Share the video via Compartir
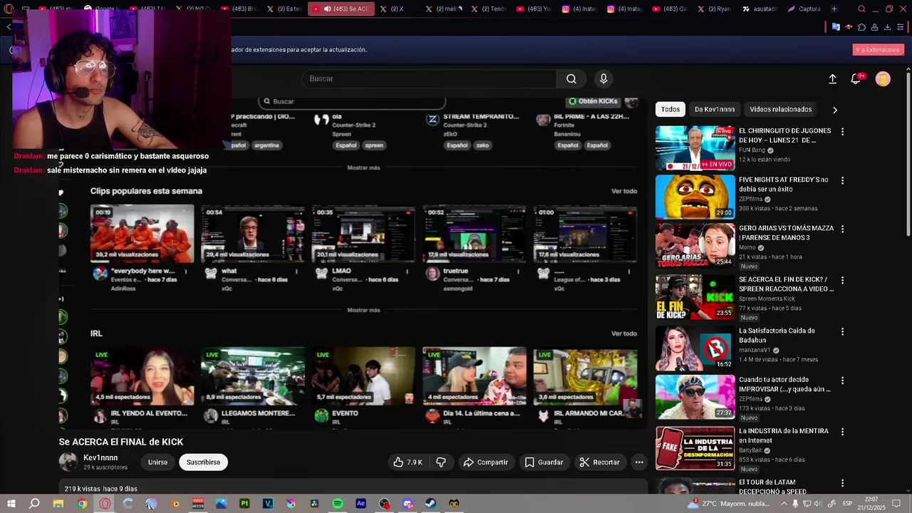 point(485,462)
